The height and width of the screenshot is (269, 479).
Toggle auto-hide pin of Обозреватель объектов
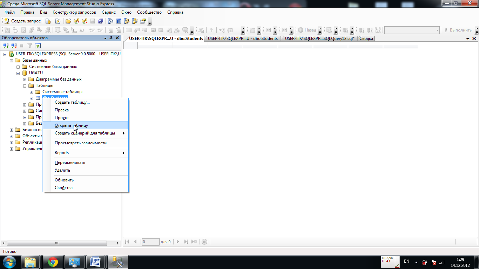pos(111,38)
